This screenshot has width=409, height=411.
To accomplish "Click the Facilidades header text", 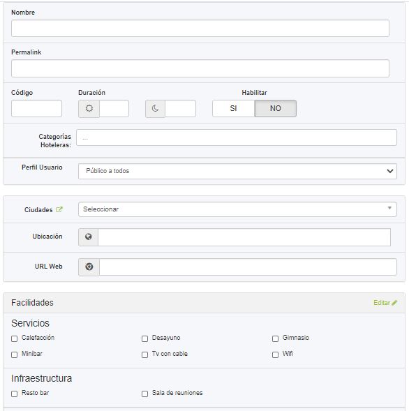I will click(x=32, y=303).
